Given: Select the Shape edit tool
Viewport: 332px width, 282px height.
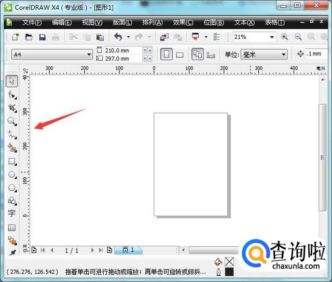Looking at the screenshot, I should (12, 94).
